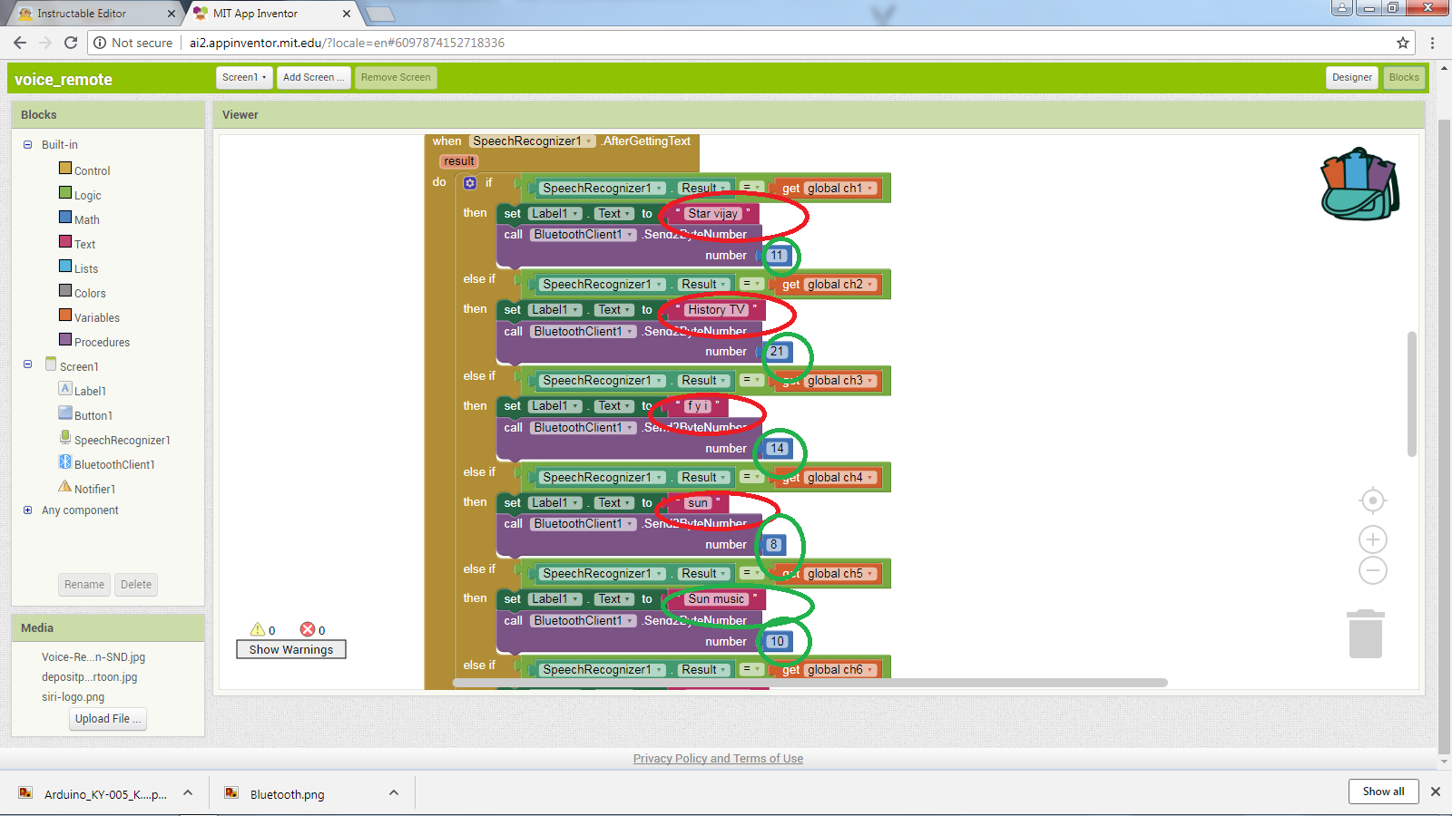1452x816 pixels.
Task: Click the Control blocks color icon
Action: (x=65, y=168)
